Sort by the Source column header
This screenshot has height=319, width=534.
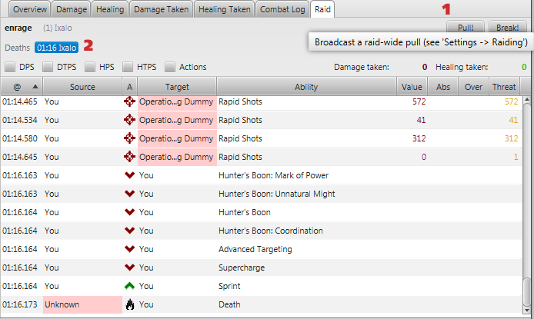[82, 87]
